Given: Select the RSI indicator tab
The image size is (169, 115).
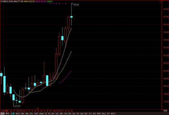Looking at the screenshot, I should tap(74, 113).
